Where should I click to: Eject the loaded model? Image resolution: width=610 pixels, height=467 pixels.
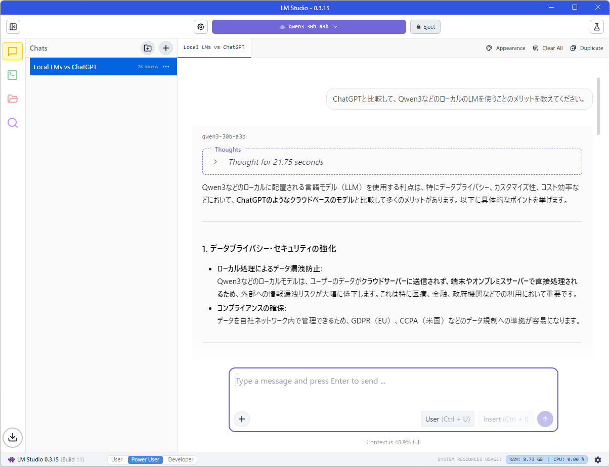425,27
